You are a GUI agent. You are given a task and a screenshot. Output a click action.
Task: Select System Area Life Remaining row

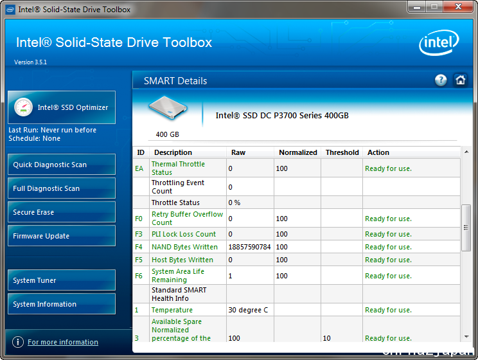[297, 276]
